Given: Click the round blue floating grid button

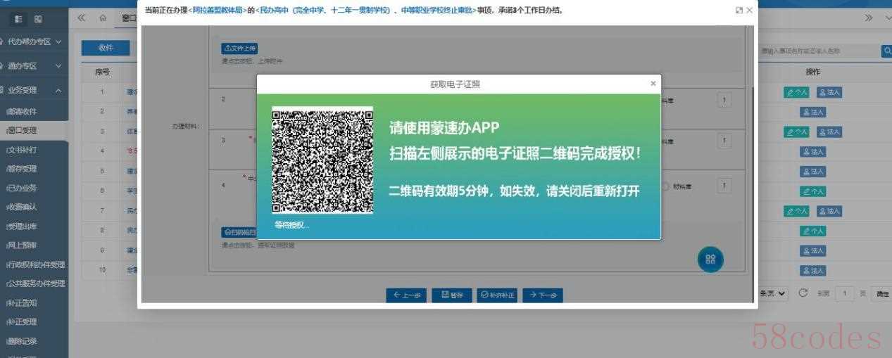Looking at the screenshot, I should coord(710,259).
